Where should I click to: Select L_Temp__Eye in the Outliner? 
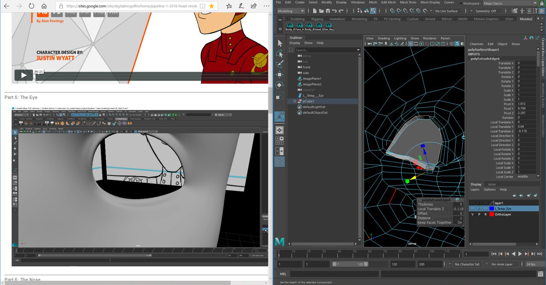pyautogui.click(x=313, y=96)
